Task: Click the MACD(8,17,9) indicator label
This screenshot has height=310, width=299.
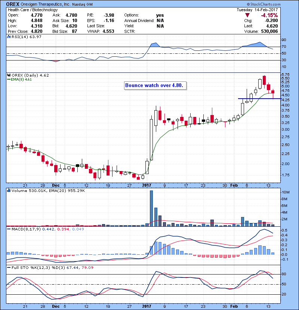Action: point(26,229)
